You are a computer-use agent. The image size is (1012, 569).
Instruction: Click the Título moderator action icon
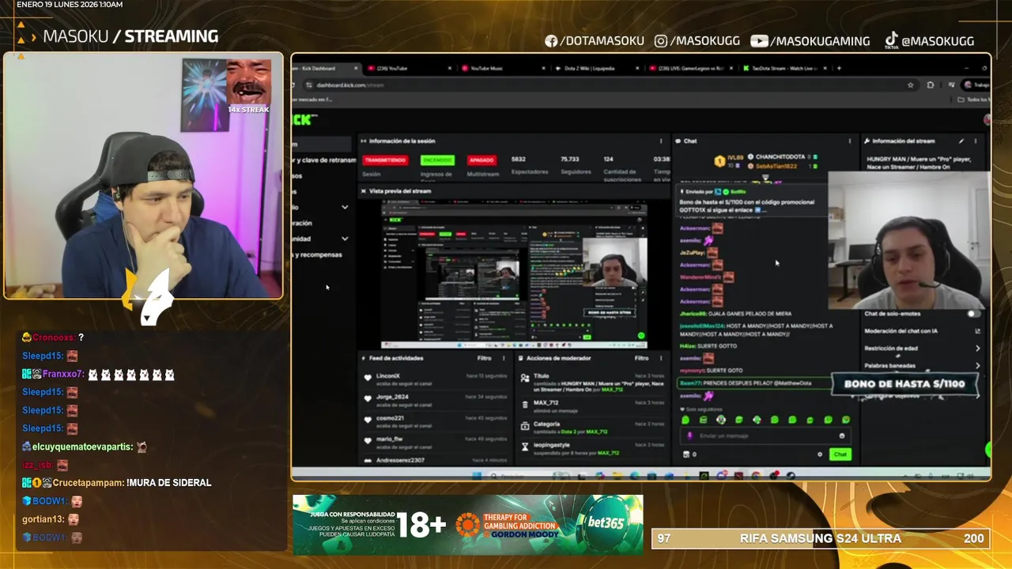click(526, 379)
